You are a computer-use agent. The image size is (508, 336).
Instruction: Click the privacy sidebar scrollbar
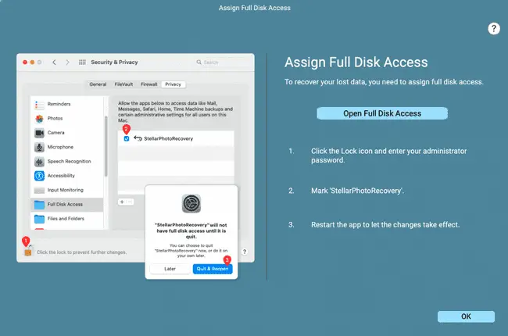coord(106,146)
